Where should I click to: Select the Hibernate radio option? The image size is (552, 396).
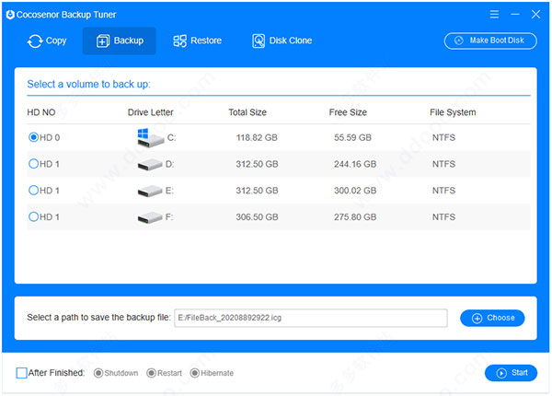coord(195,373)
